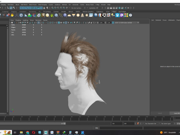Open Attribute Editor Selected menu
This screenshot has height=135, width=180.
158,20
